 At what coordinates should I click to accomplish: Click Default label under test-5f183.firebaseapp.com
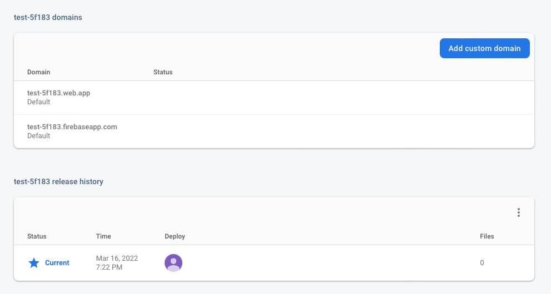[x=39, y=136]
